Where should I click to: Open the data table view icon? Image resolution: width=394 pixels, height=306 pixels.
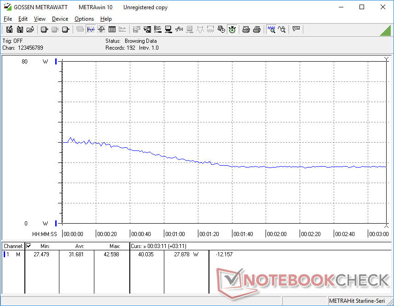pos(111,29)
